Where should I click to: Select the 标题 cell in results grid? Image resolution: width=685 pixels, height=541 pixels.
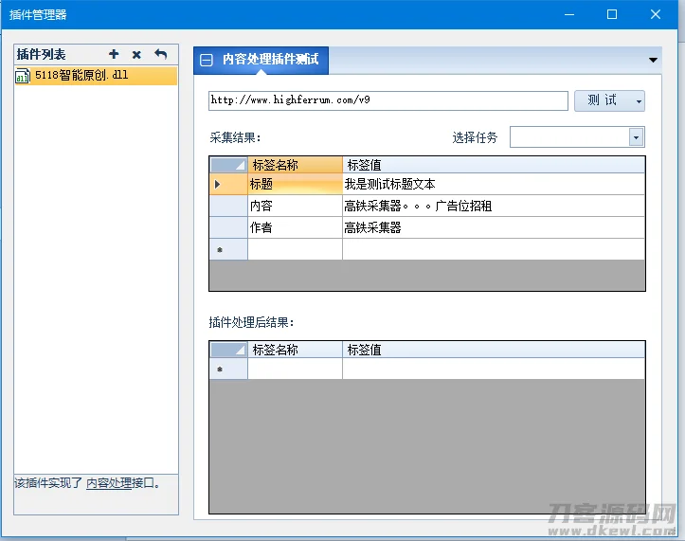click(294, 184)
